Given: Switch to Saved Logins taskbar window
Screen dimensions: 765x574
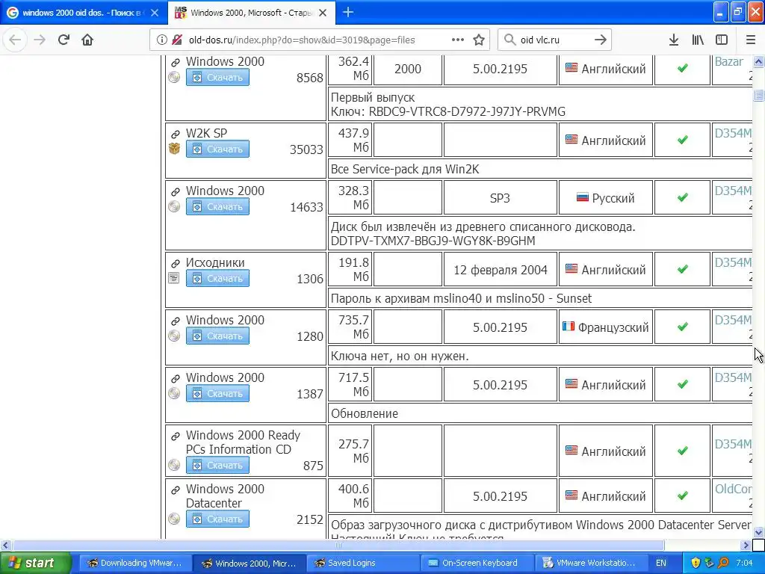Looking at the screenshot, I should 363,563.
